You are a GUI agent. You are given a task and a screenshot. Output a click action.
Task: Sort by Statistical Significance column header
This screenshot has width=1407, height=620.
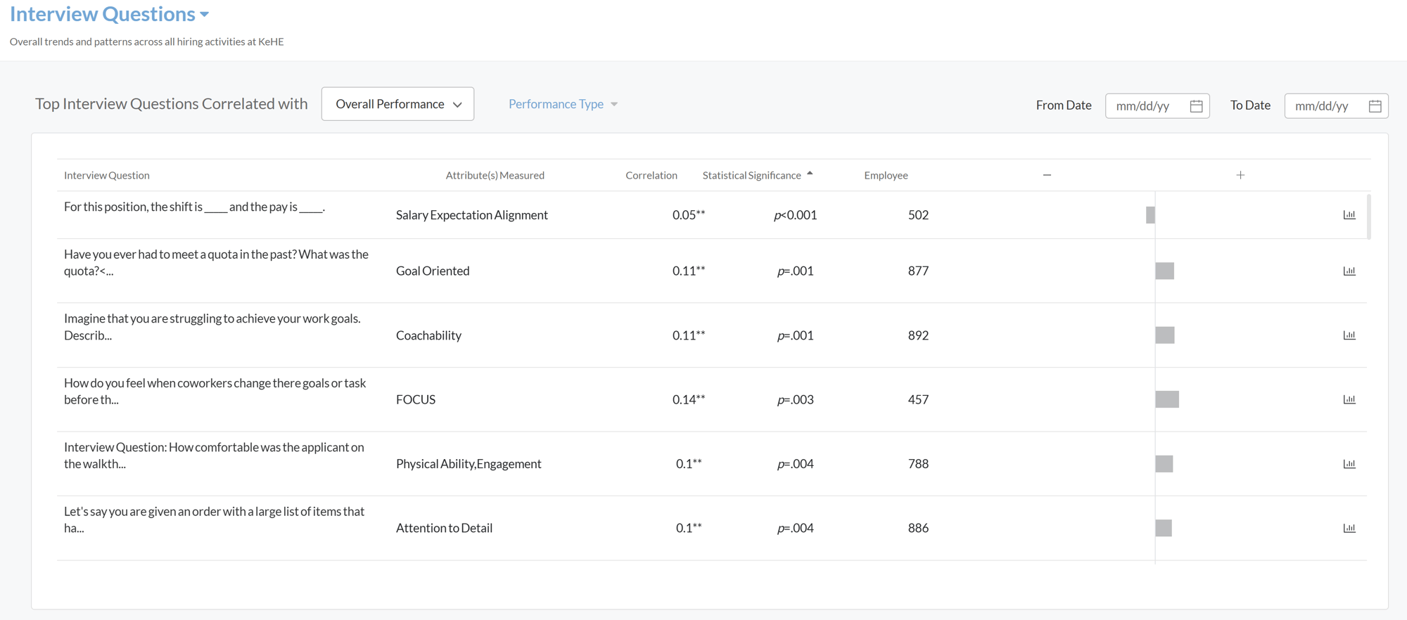(751, 175)
